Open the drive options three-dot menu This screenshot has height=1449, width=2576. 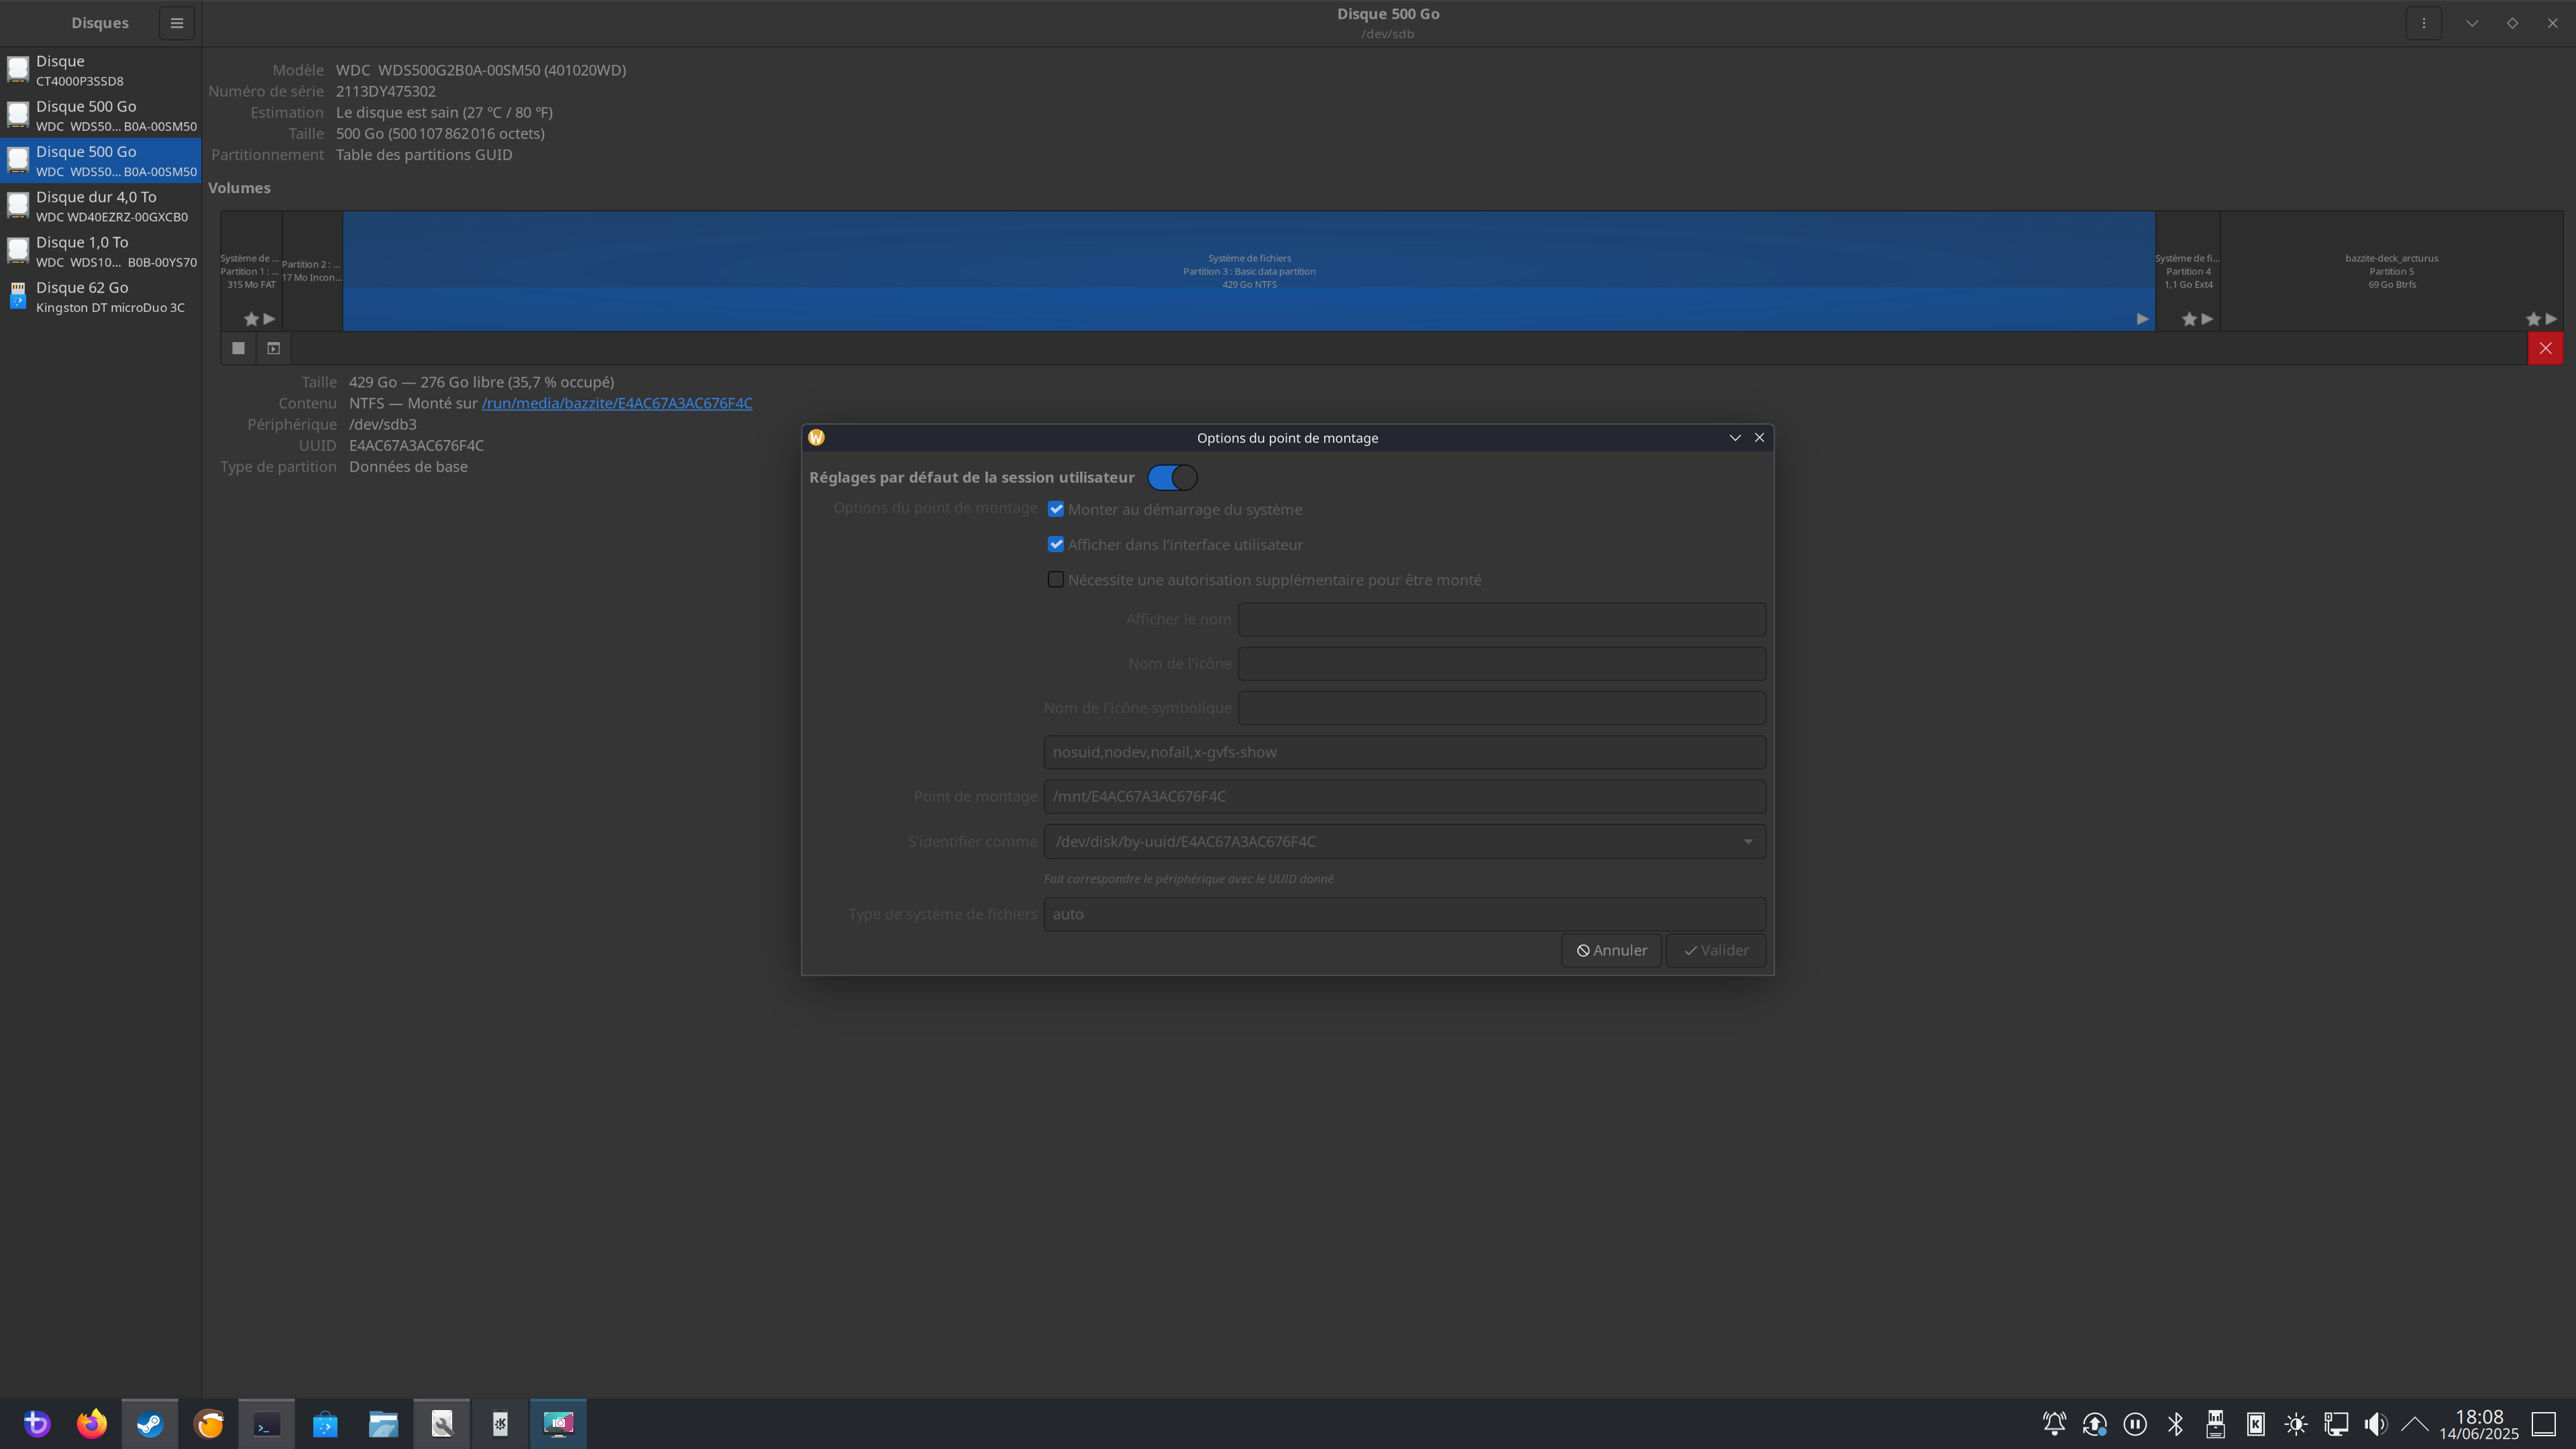click(2423, 23)
